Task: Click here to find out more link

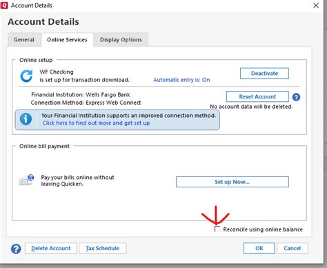Action: tap(96, 123)
